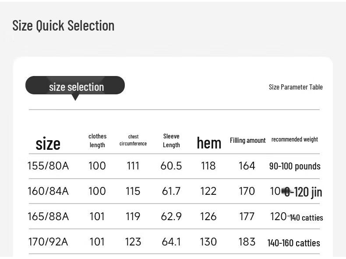Click the clothes length column header
This screenshot has width=346, height=259.
point(97,141)
